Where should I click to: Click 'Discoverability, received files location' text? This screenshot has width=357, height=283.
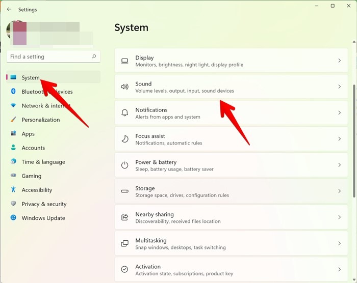click(178, 221)
